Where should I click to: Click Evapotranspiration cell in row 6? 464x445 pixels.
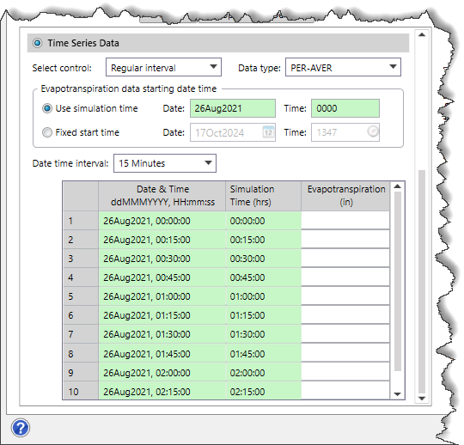pyautogui.click(x=345, y=315)
